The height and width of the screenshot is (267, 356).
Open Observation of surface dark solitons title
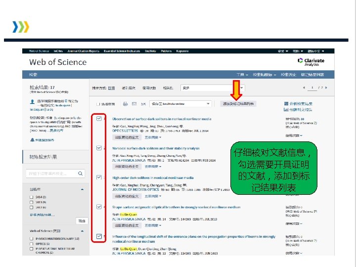click(x=162, y=119)
